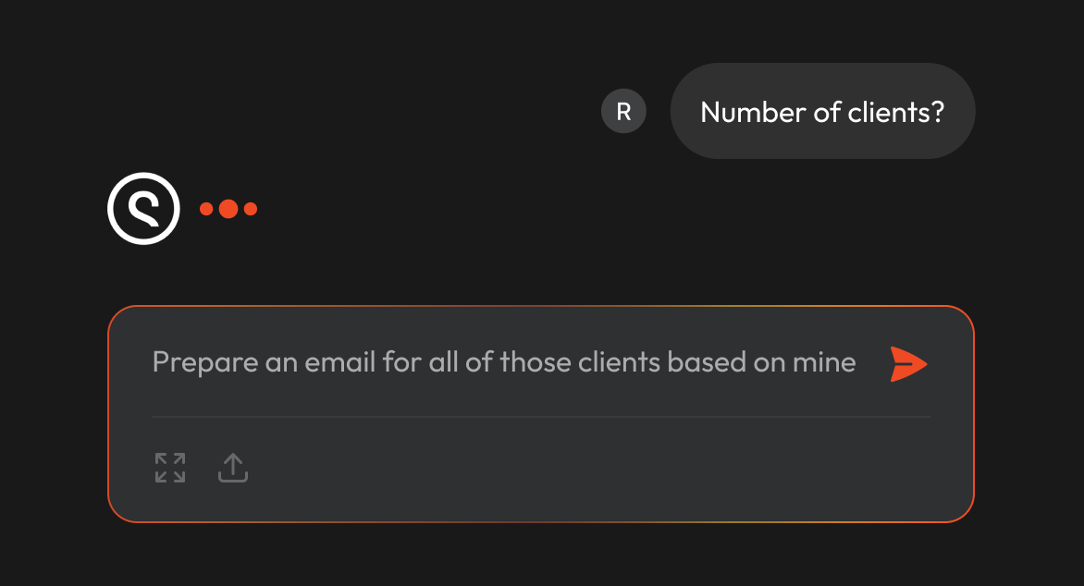Select the "Number of clients?" message bubble
The width and height of the screenshot is (1084, 586).
822,111
